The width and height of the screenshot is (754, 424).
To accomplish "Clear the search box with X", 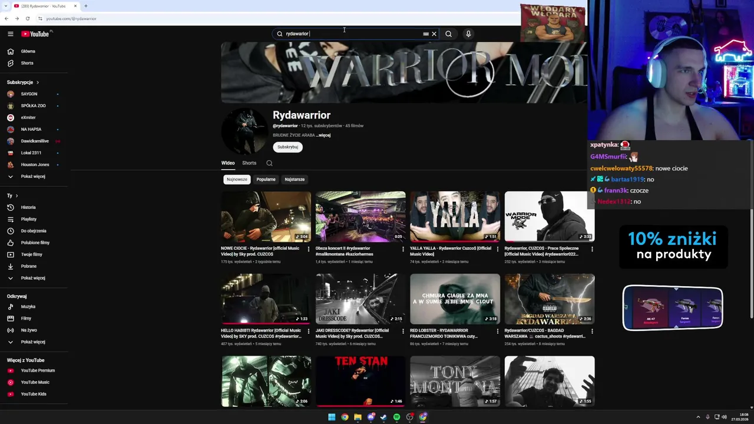I will [434, 34].
